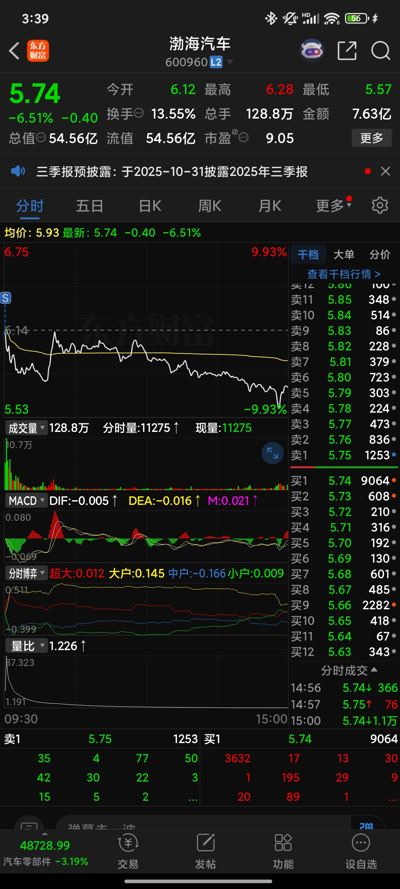Open chart settings gear icon
The width and height of the screenshot is (400, 889).
(x=380, y=205)
